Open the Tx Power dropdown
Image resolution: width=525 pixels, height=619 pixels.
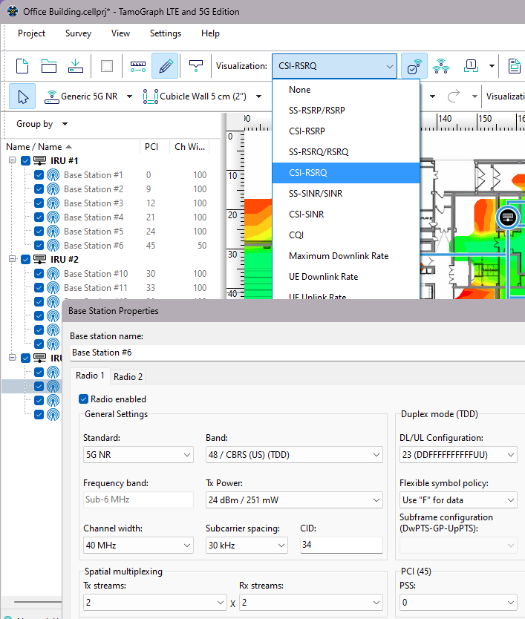pyautogui.click(x=294, y=500)
